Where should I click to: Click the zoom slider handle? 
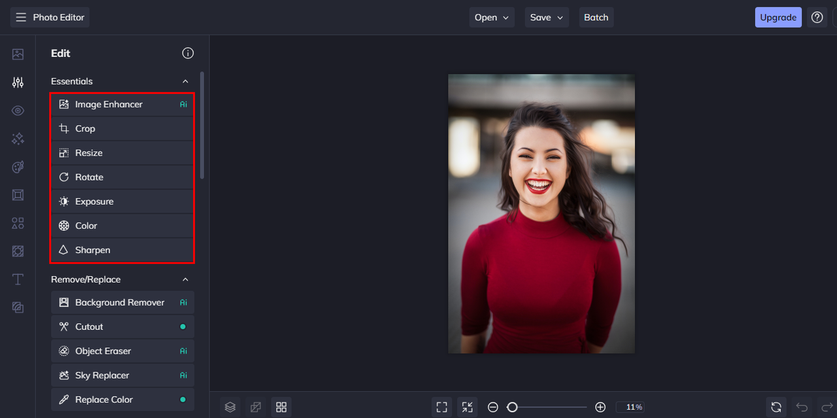coord(513,407)
